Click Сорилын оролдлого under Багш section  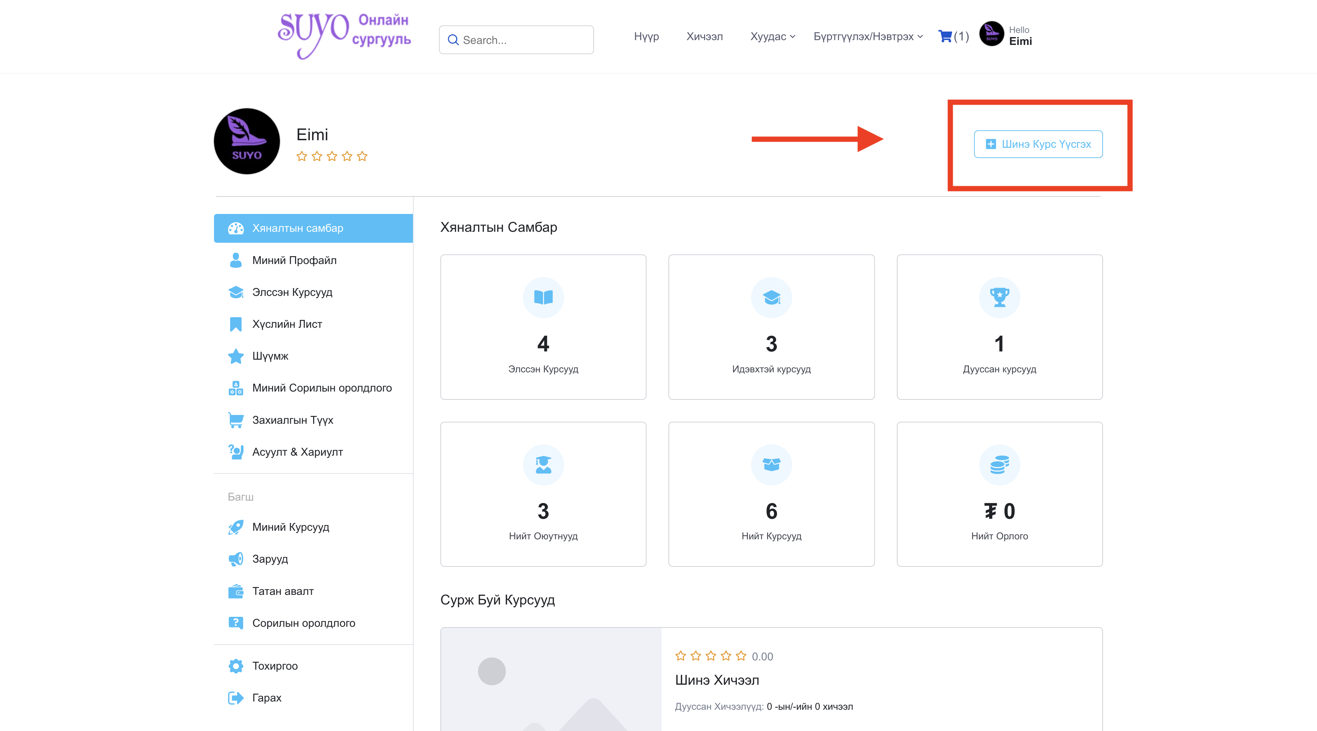(303, 623)
